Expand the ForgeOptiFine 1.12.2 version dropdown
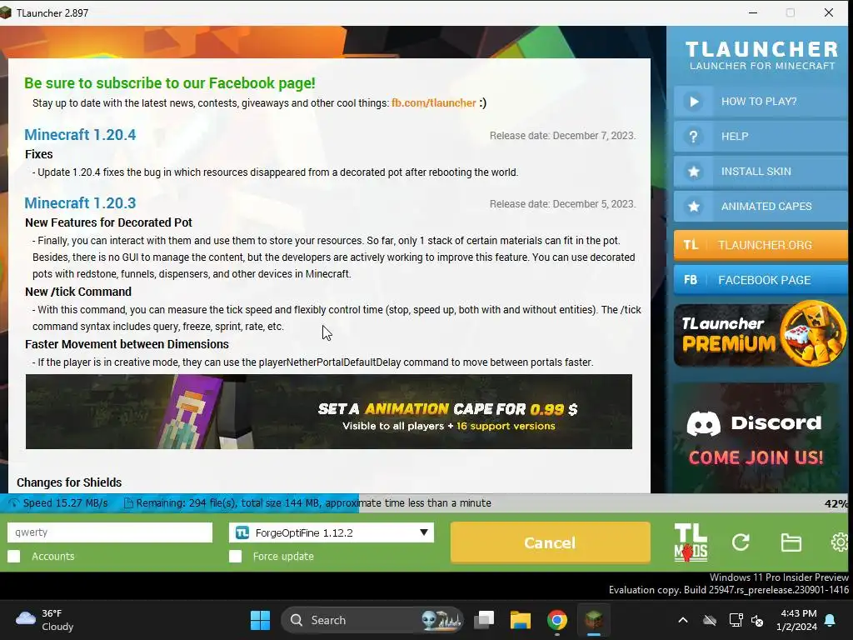Screen dimensions: 853x640 pos(332,532)
